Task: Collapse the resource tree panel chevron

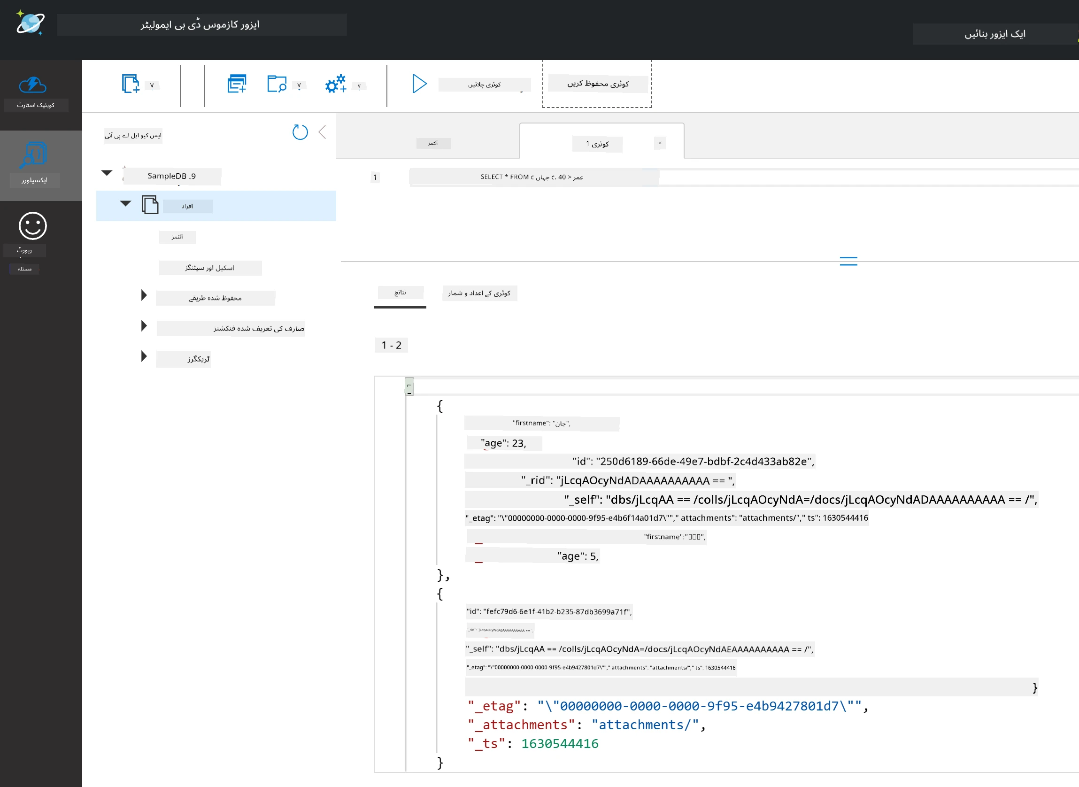Action: pyautogui.click(x=323, y=132)
